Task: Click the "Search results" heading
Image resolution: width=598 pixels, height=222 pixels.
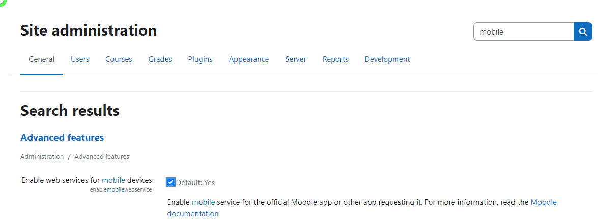Action: [70, 111]
